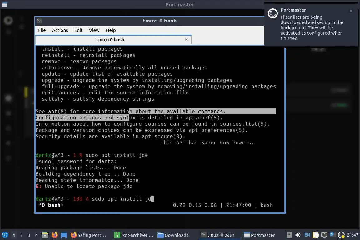Click the terminal icon in the window title bar

(39, 21)
